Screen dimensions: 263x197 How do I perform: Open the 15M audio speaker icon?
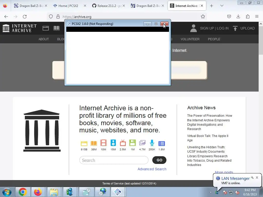(113, 143)
